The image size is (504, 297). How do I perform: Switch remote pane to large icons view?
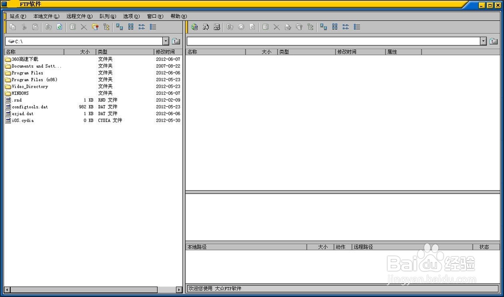[324, 27]
